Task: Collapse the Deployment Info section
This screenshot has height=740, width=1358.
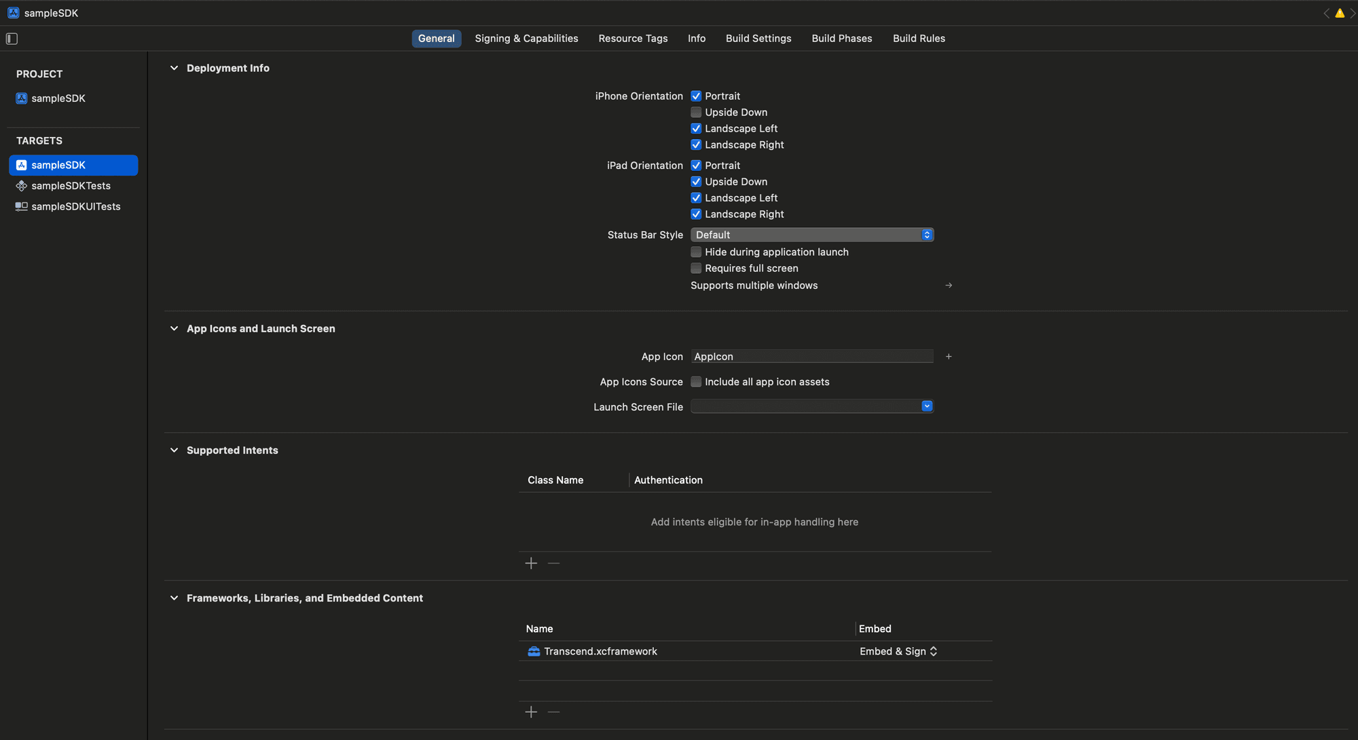Action: pos(174,69)
